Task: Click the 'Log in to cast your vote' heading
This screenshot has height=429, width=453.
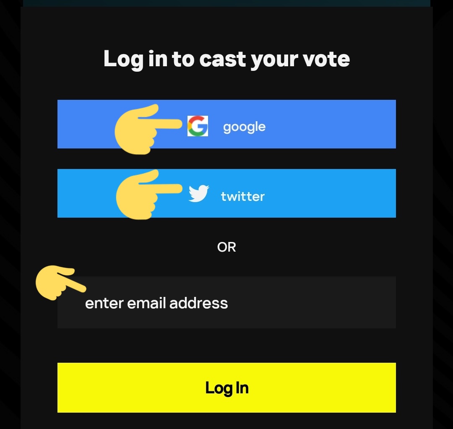Action: [226, 59]
